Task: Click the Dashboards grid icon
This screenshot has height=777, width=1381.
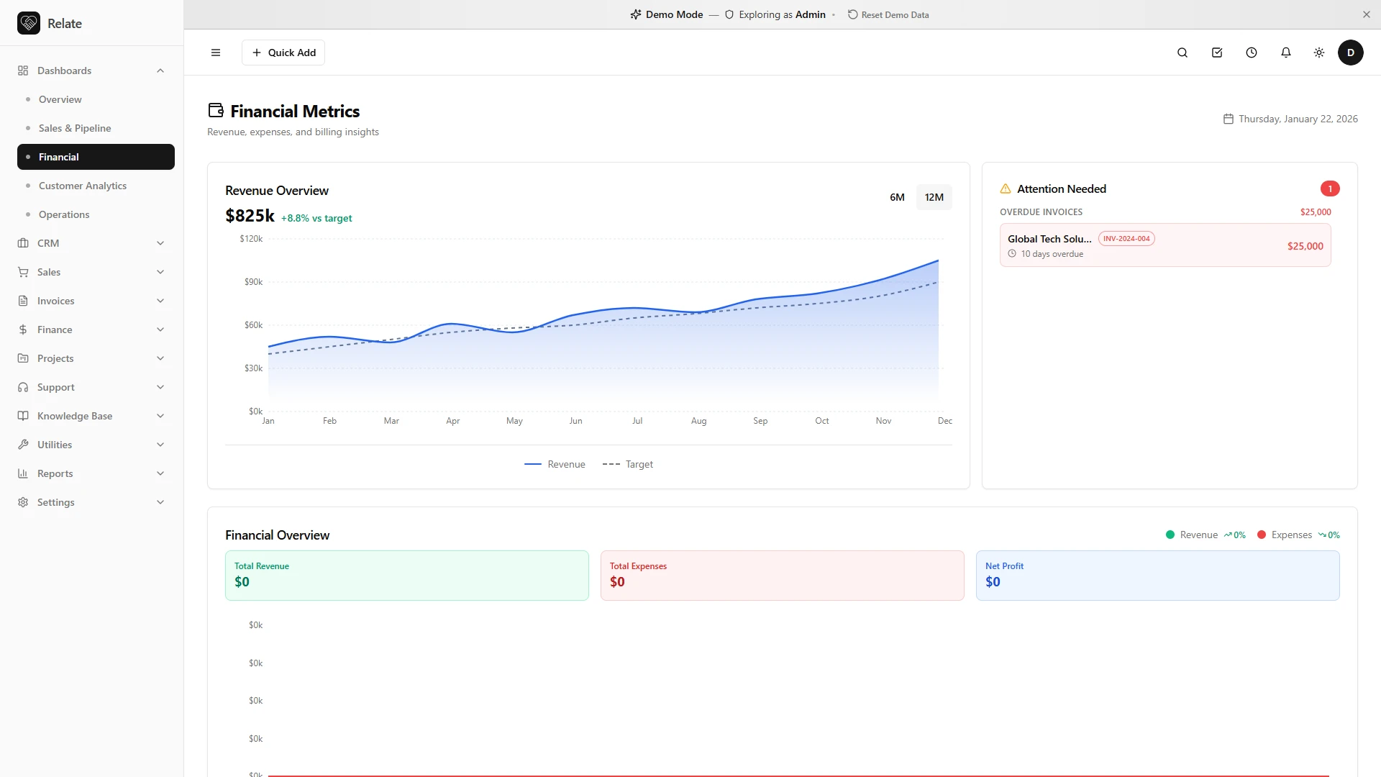Action: point(23,71)
